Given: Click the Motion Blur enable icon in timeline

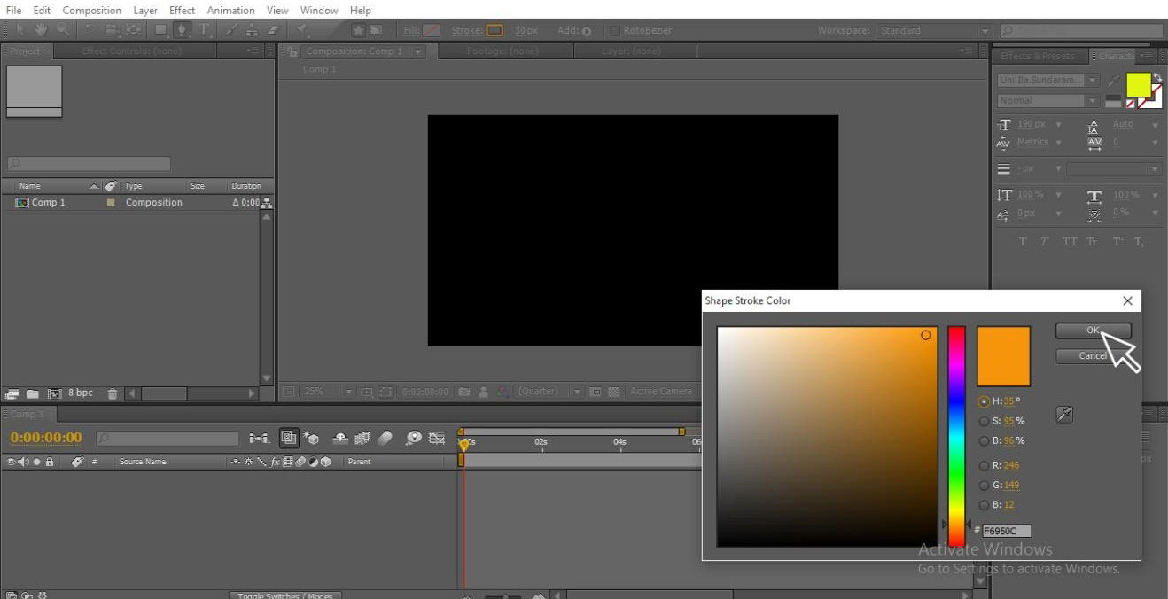Looking at the screenshot, I should (385, 438).
